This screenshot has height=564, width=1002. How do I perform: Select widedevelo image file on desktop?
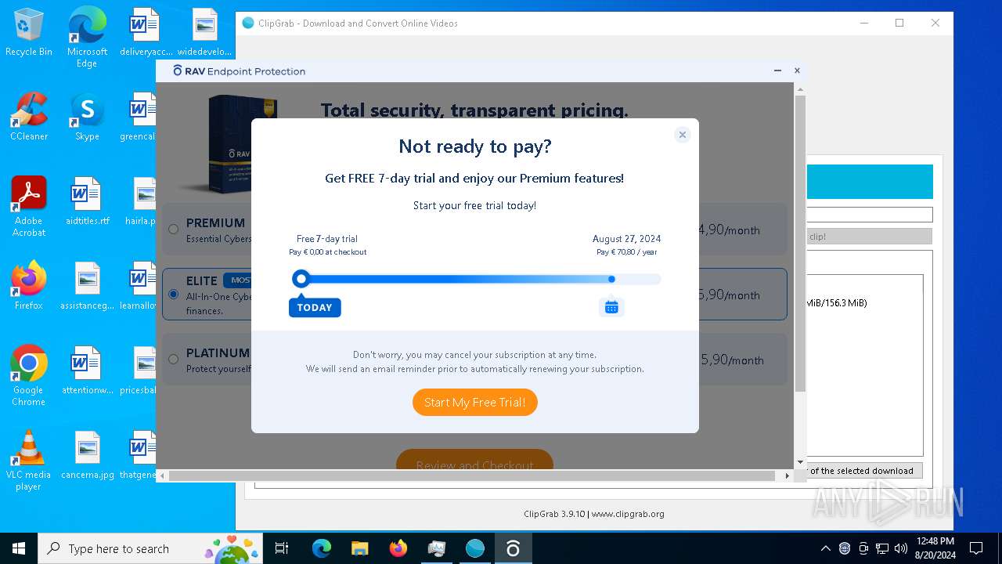204,32
